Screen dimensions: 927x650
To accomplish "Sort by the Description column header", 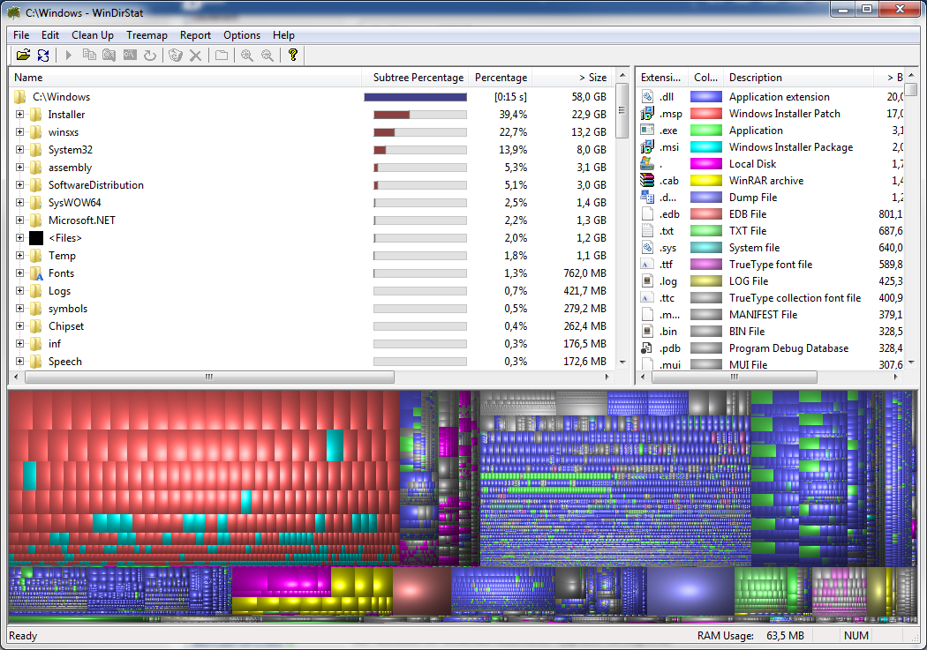I will point(797,78).
